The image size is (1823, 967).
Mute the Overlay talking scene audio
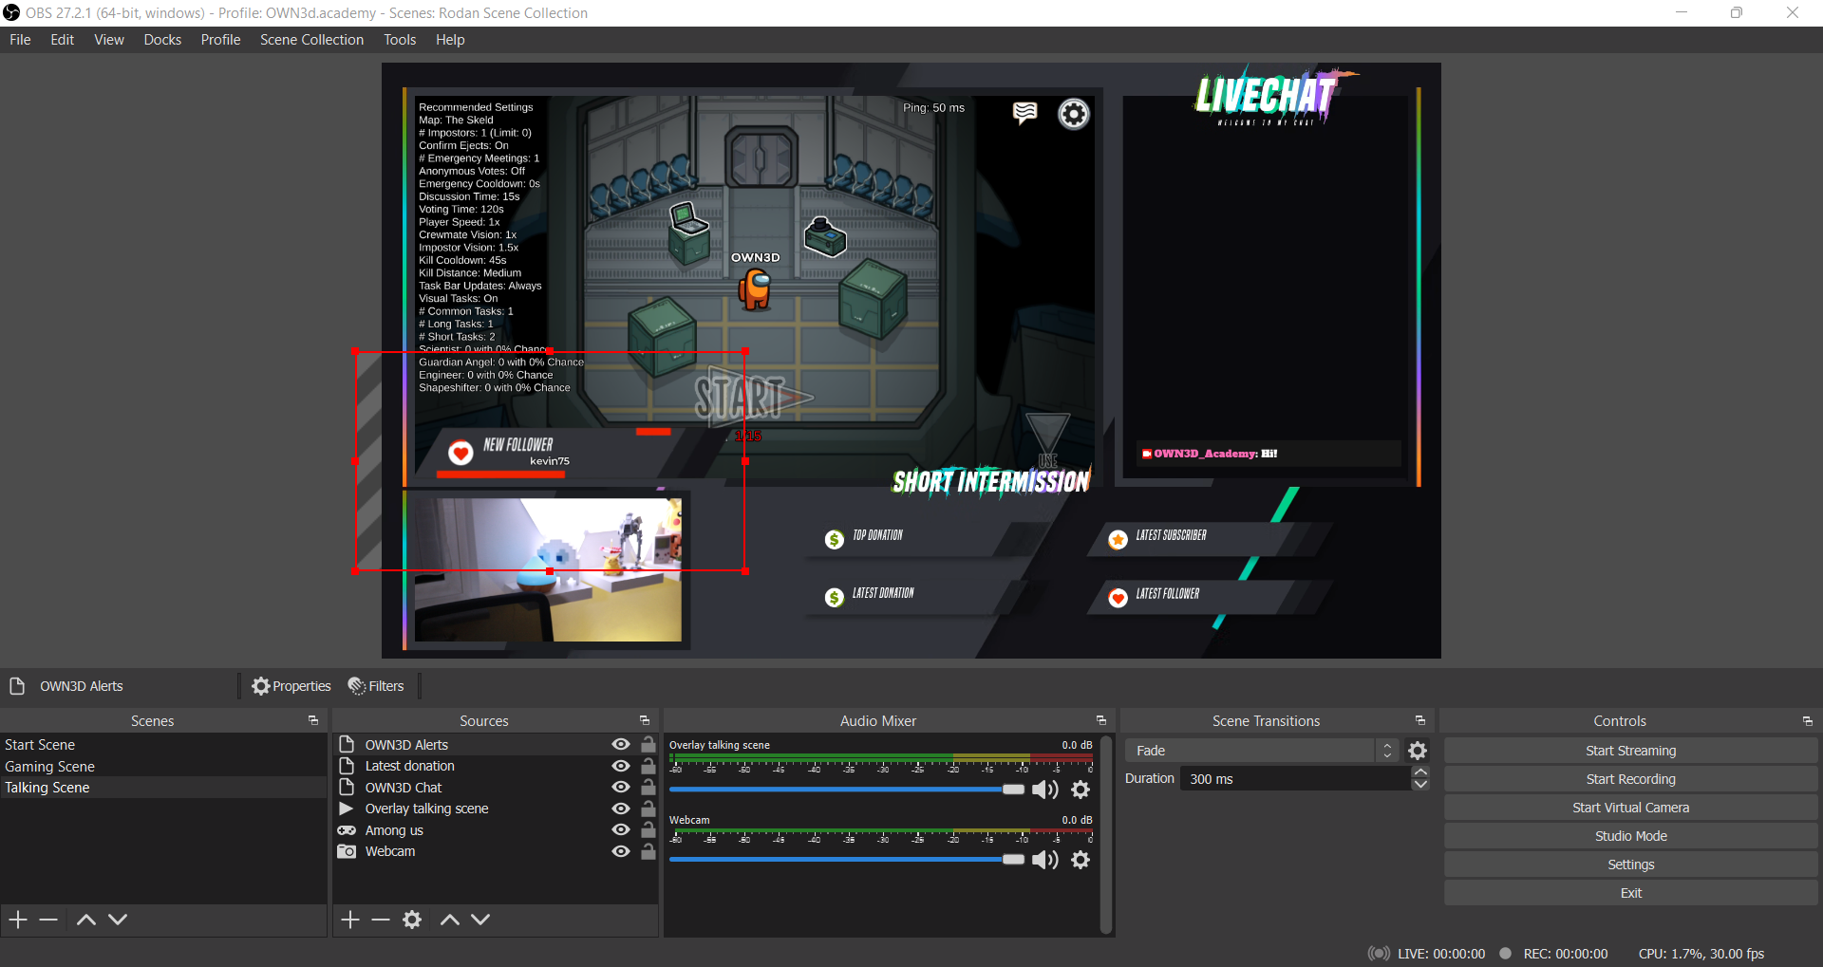pyautogui.click(x=1044, y=790)
